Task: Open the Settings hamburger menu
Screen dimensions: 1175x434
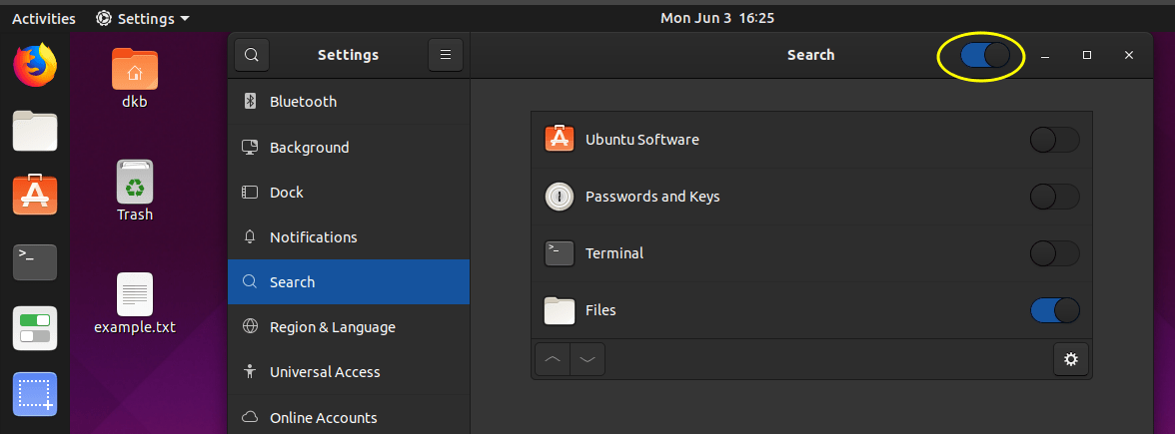Action: 446,55
